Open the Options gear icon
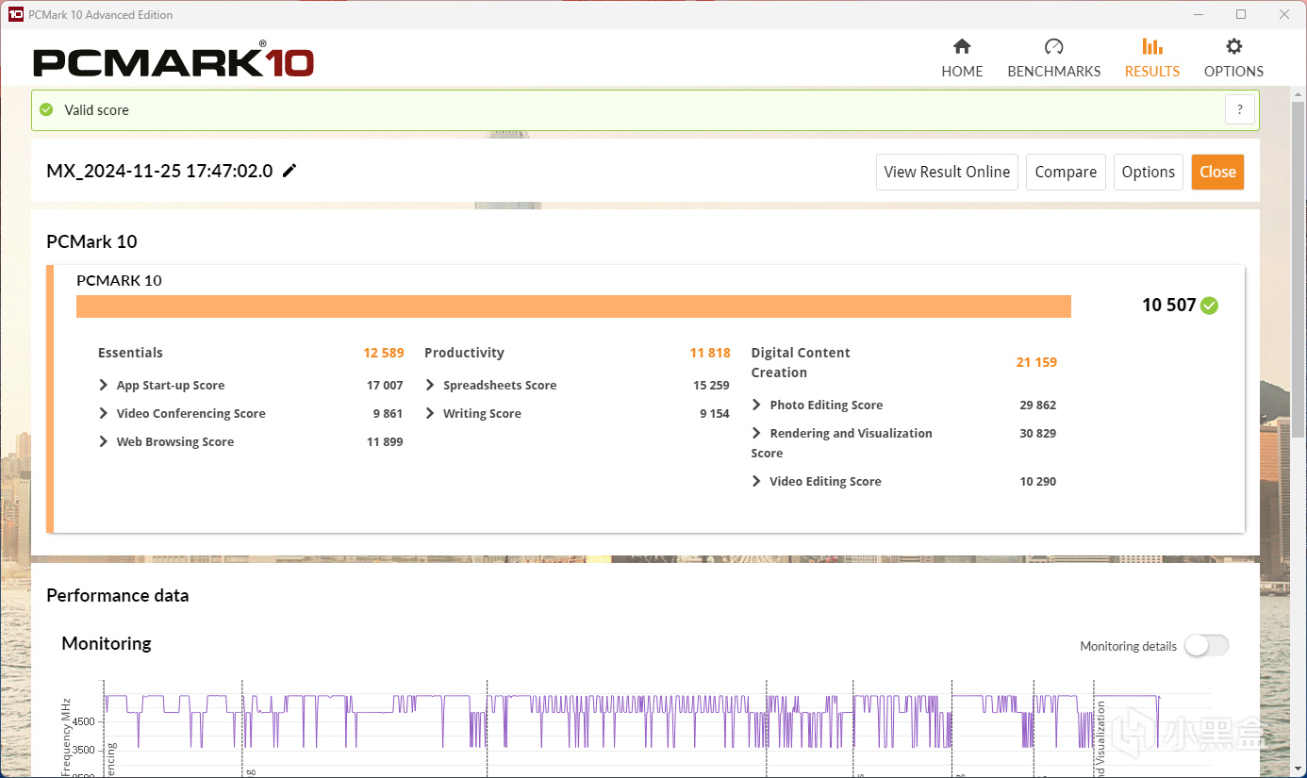This screenshot has height=778, width=1307. click(x=1233, y=46)
